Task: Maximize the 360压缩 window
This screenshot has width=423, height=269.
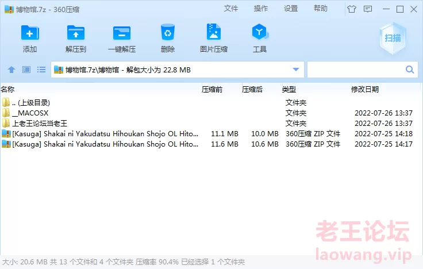Action: [x=400, y=9]
